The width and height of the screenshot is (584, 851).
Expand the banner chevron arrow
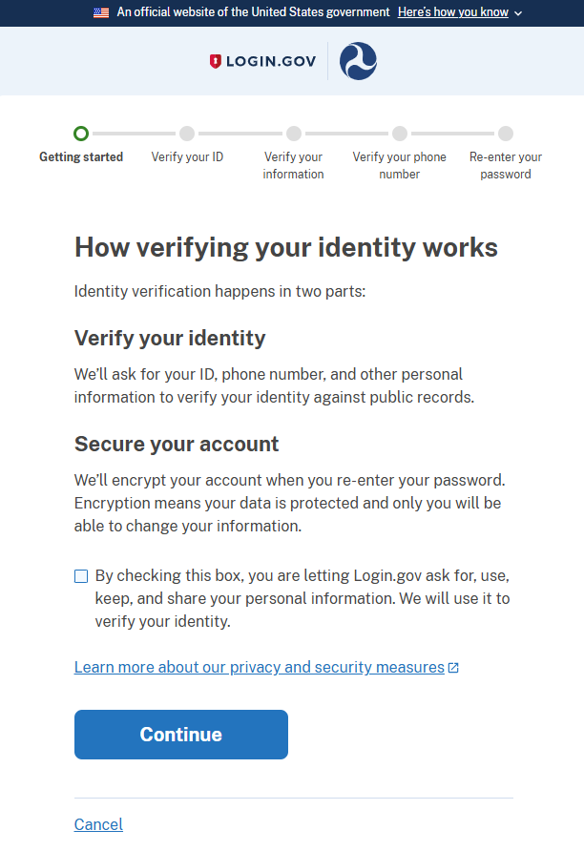[x=518, y=13]
